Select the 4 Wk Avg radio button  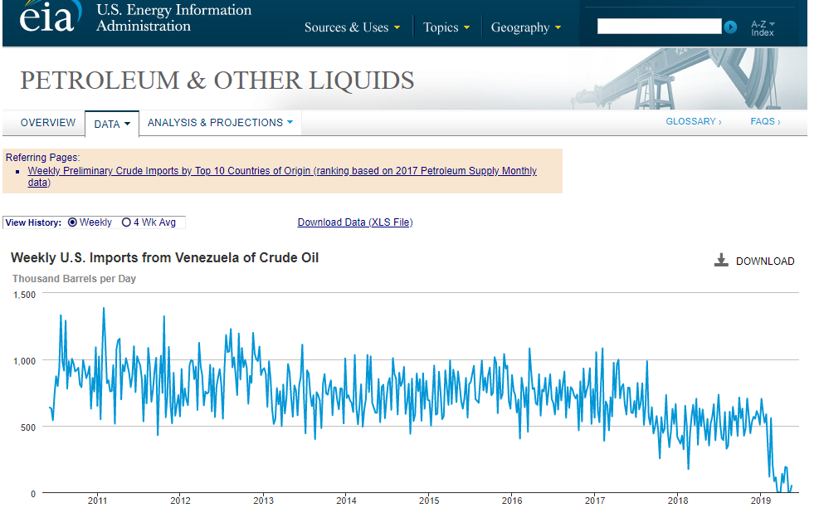[x=126, y=222]
